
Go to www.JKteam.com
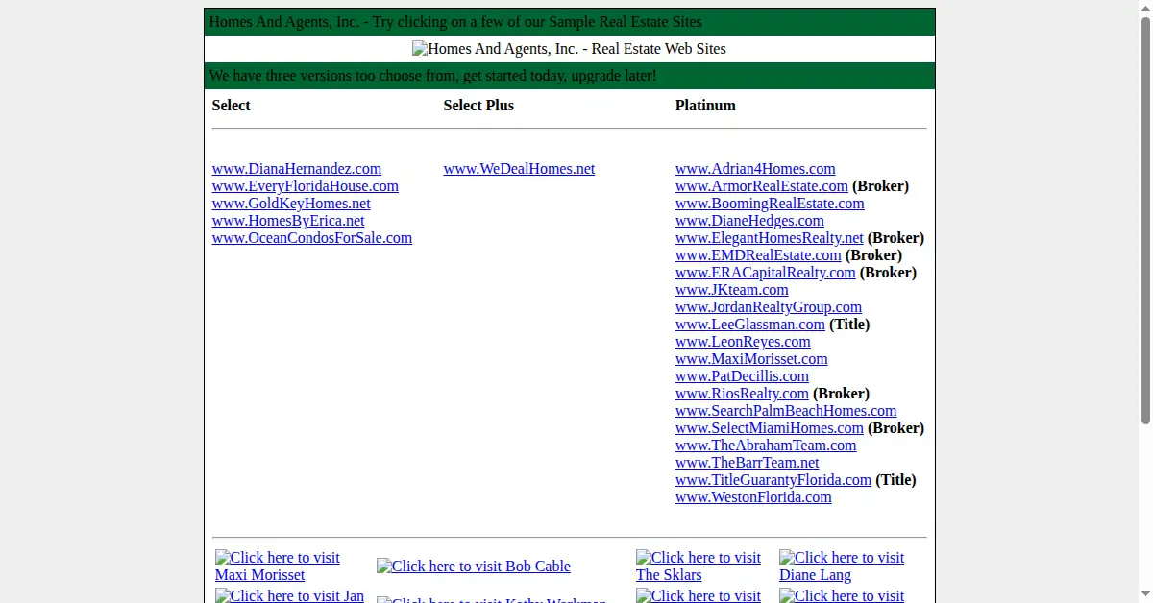[732, 290]
